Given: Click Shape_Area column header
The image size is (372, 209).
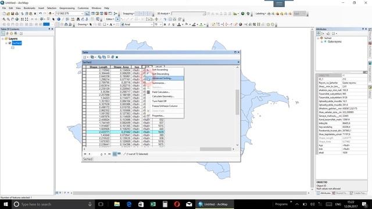Looking at the screenshot, I should 121,67.
